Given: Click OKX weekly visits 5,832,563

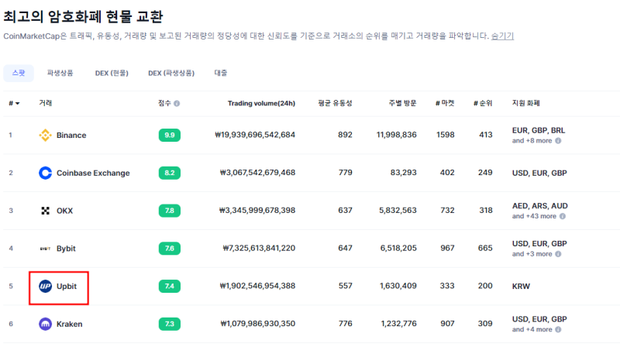Looking at the screenshot, I should pos(398,210).
